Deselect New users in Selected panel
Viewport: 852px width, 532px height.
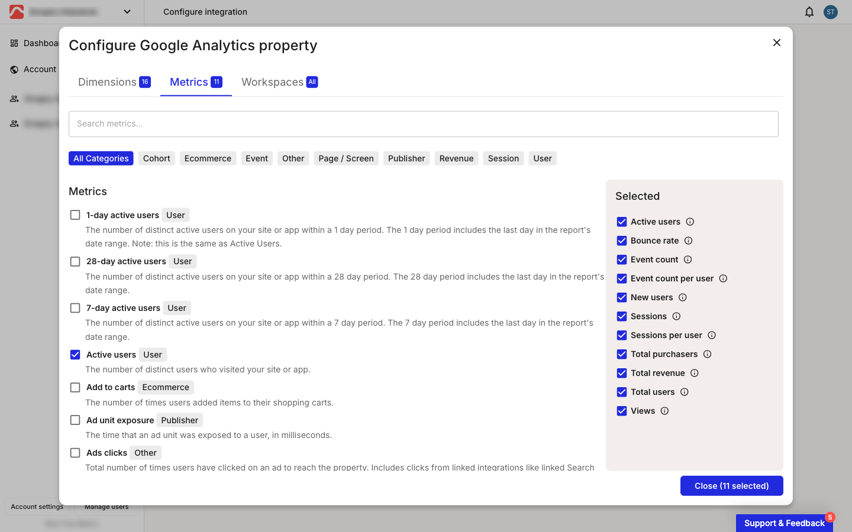(x=622, y=297)
